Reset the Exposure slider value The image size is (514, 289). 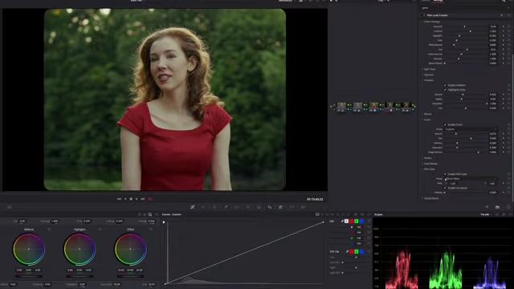tap(508, 26)
